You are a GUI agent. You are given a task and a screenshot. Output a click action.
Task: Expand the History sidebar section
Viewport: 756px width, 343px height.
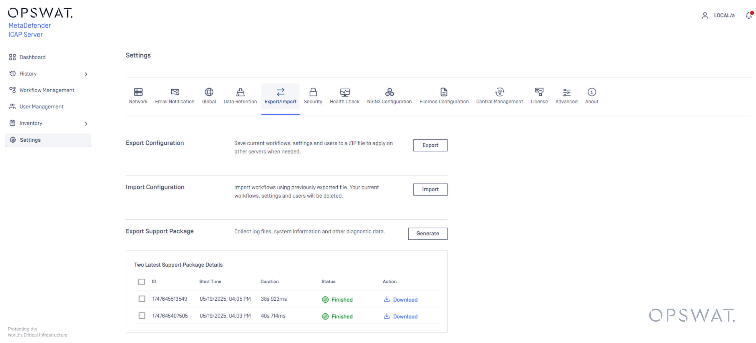click(x=86, y=74)
